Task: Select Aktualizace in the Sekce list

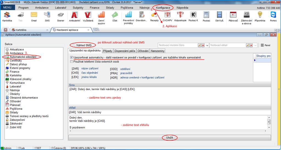Action: (17, 49)
